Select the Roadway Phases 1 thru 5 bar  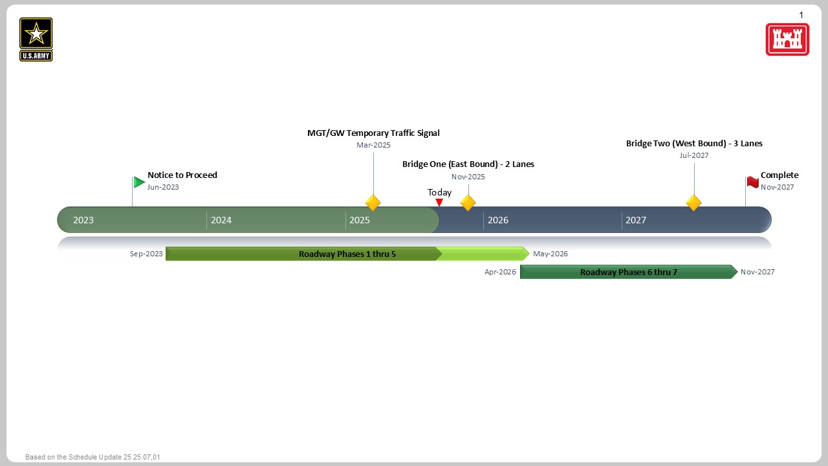pyautogui.click(x=347, y=254)
